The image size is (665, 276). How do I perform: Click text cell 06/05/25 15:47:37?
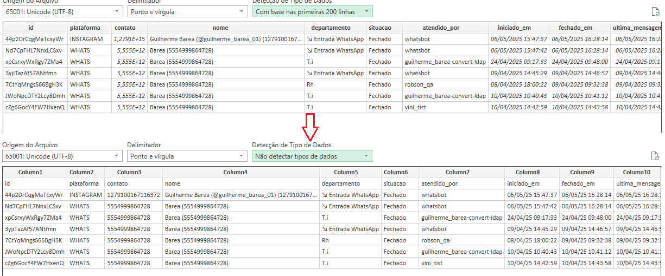pos(532,195)
